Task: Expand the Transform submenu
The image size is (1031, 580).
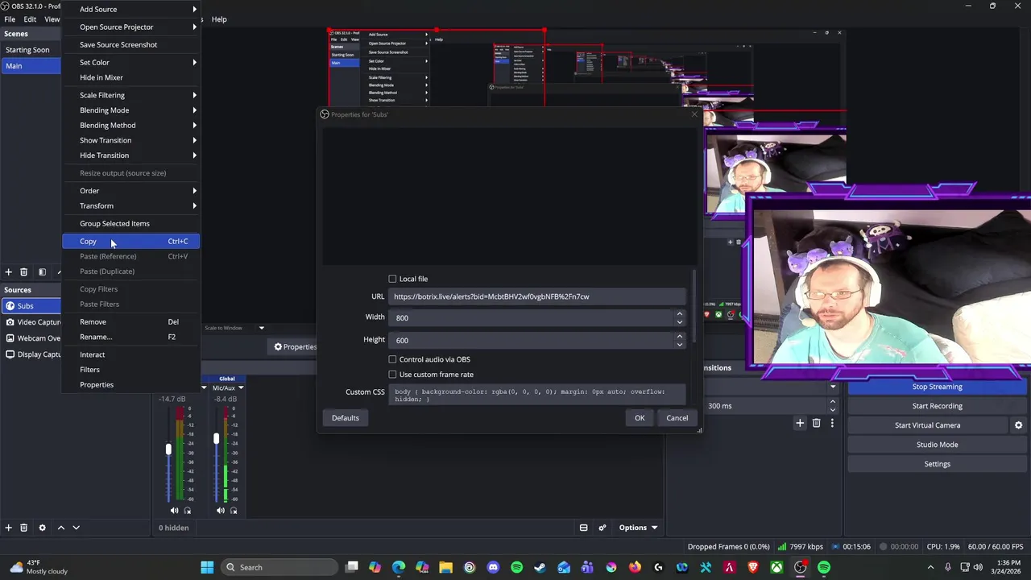Action: point(130,205)
